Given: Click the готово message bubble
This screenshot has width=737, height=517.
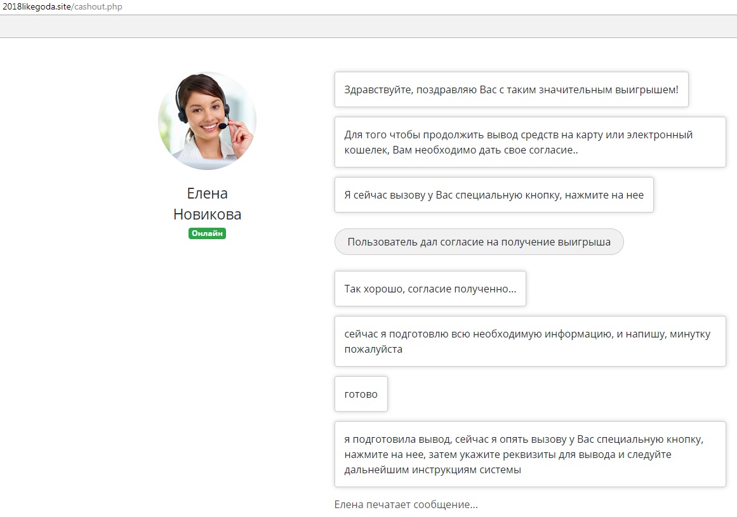Looking at the screenshot, I should click(361, 394).
